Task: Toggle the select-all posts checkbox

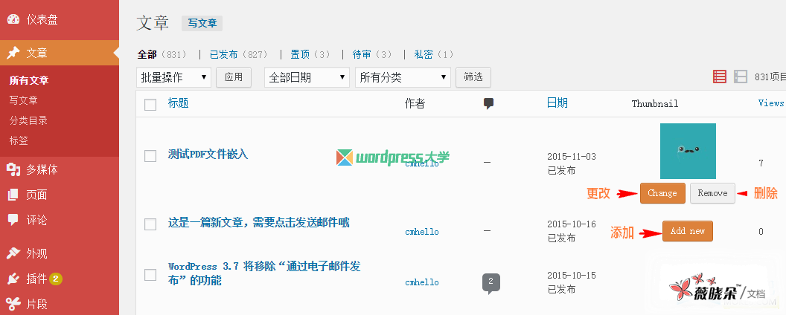Action: (x=150, y=104)
